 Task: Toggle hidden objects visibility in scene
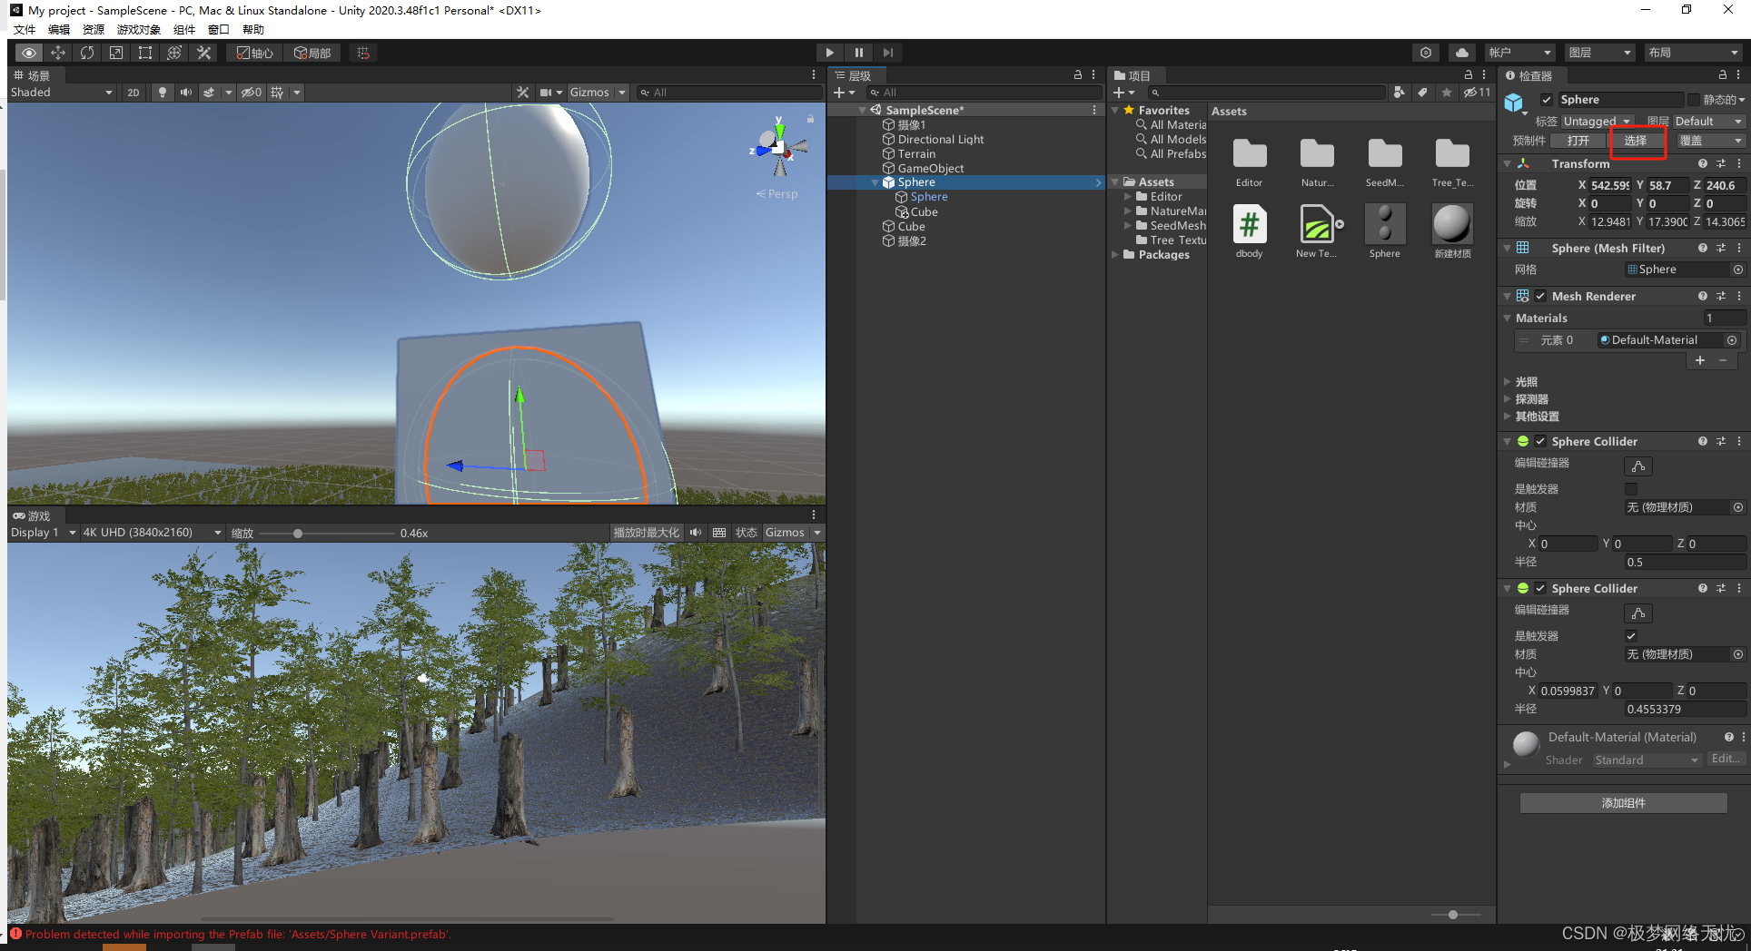251,93
